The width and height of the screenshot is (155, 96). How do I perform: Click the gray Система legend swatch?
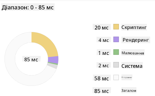pyautogui.click(x=116, y=65)
